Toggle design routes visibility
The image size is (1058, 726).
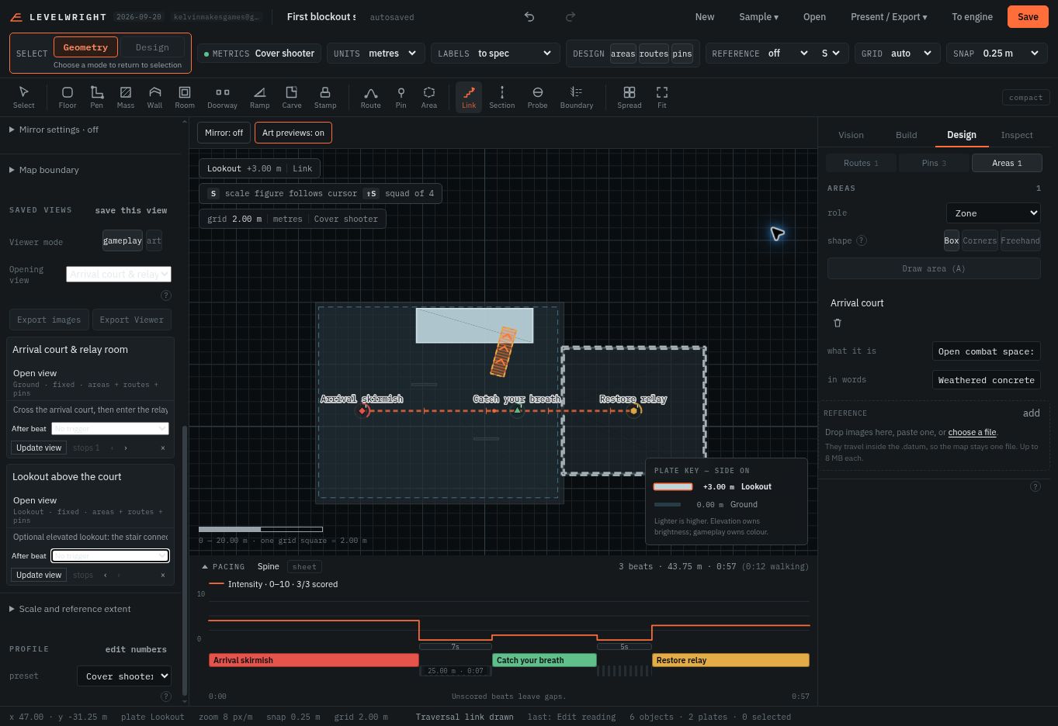click(654, 54)
